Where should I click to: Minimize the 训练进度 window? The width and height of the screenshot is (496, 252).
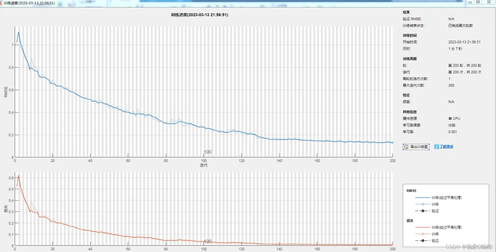pyautogui.click(x=470, y=2)
